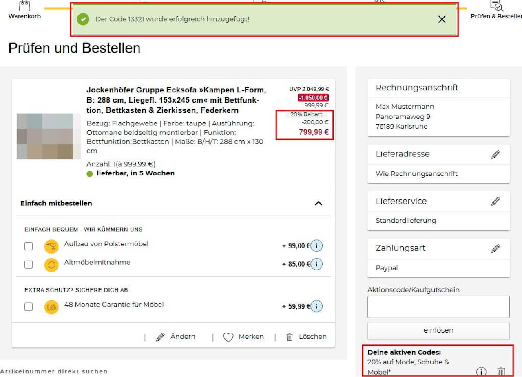The width and height of the screenshot is (522, 377).
Task: Click Merken to save the item
Action: tap(243, 337)
